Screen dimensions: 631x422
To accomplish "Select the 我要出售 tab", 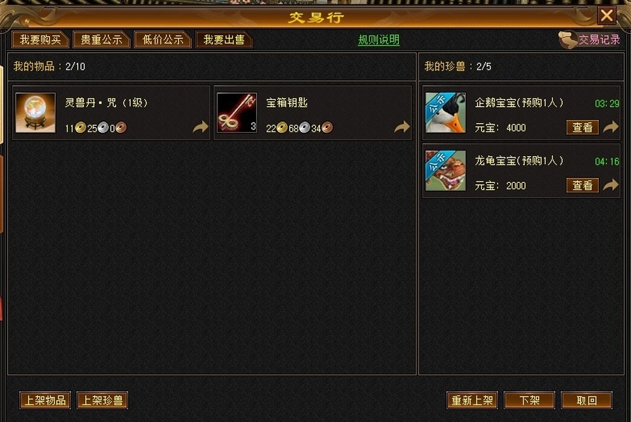I will [x=224, y=40].
